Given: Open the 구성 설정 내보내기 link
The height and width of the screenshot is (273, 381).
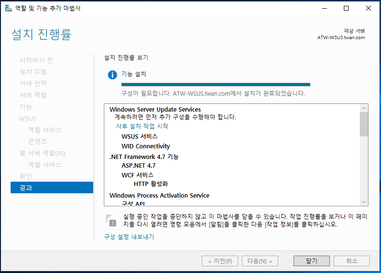Looking at the screenshot, I should (x=129, y=237).
